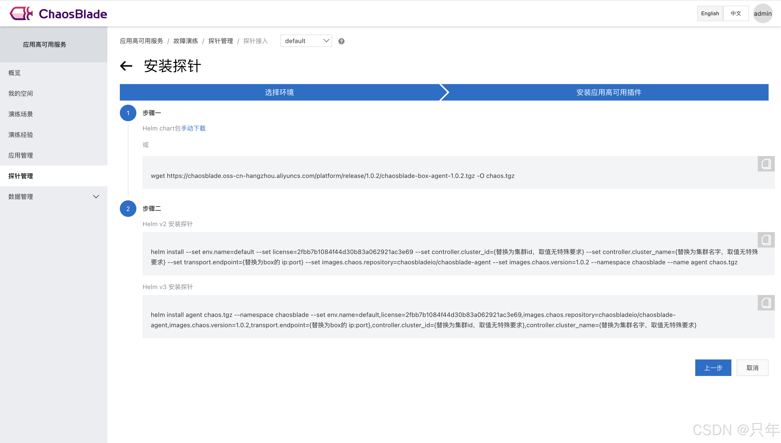Switch language to English

(x=710, y=14)
